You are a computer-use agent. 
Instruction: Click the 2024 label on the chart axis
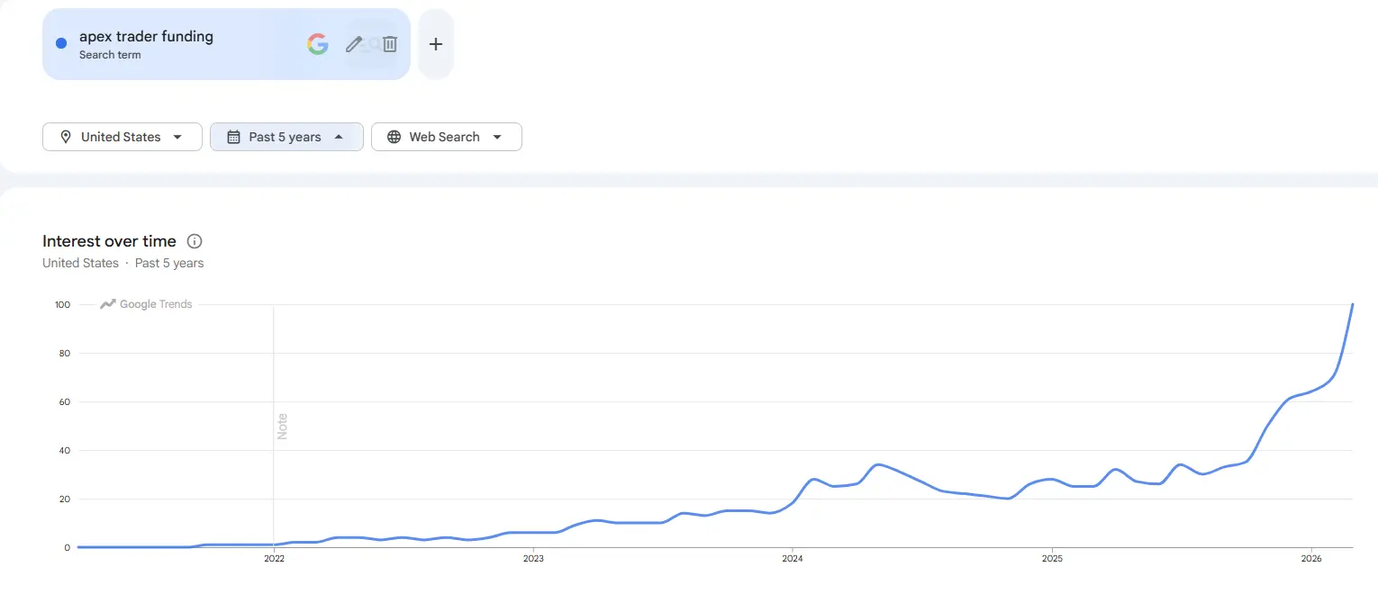(x=793, y=558)
